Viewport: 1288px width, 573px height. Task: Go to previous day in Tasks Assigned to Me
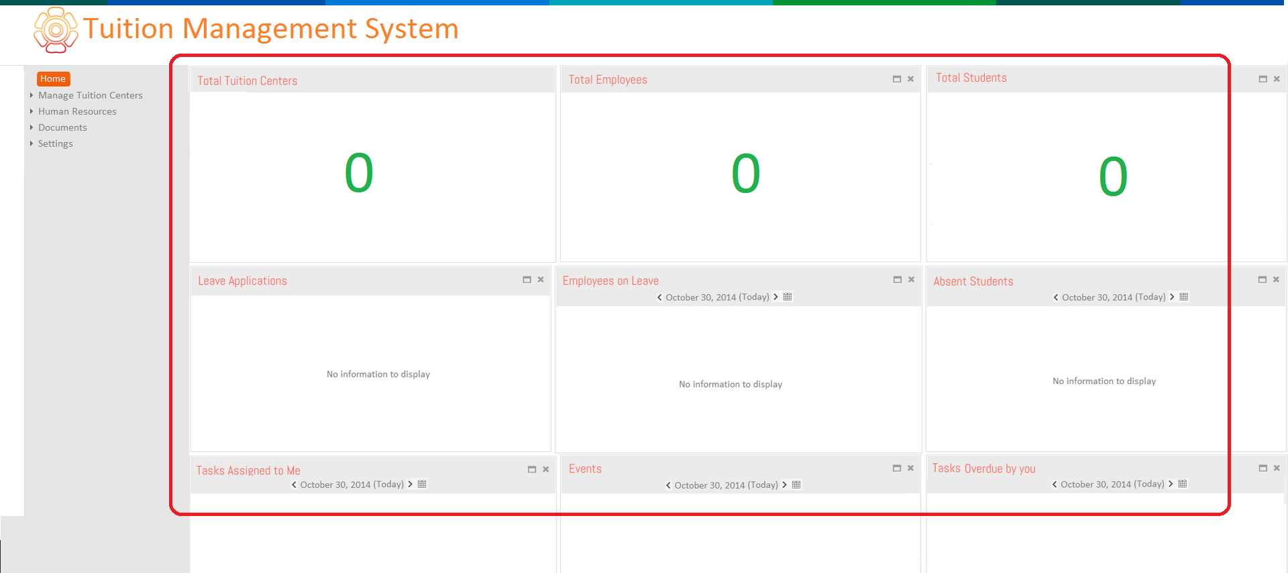294,485
